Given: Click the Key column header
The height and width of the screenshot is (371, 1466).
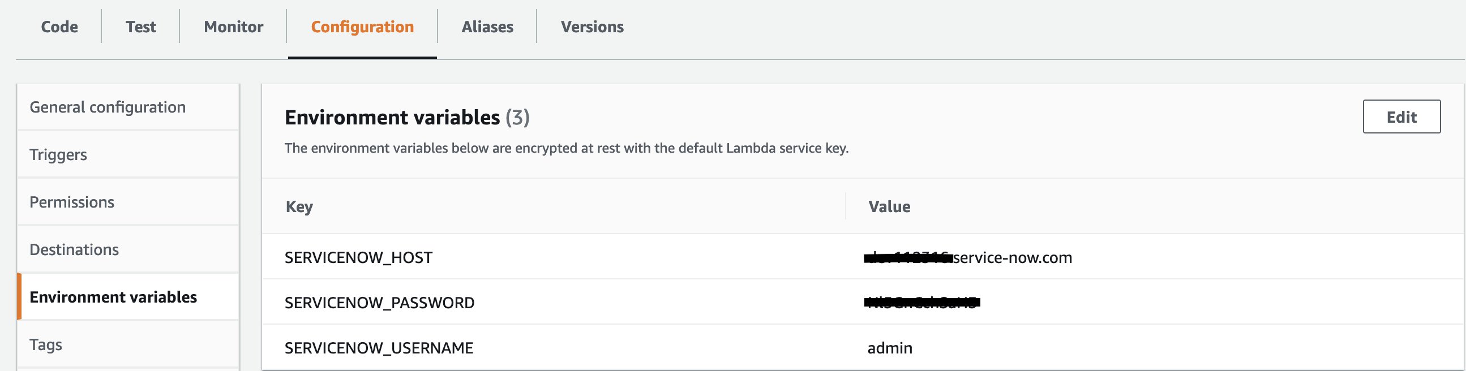Looking at the screenshot, I should (299, 206).
